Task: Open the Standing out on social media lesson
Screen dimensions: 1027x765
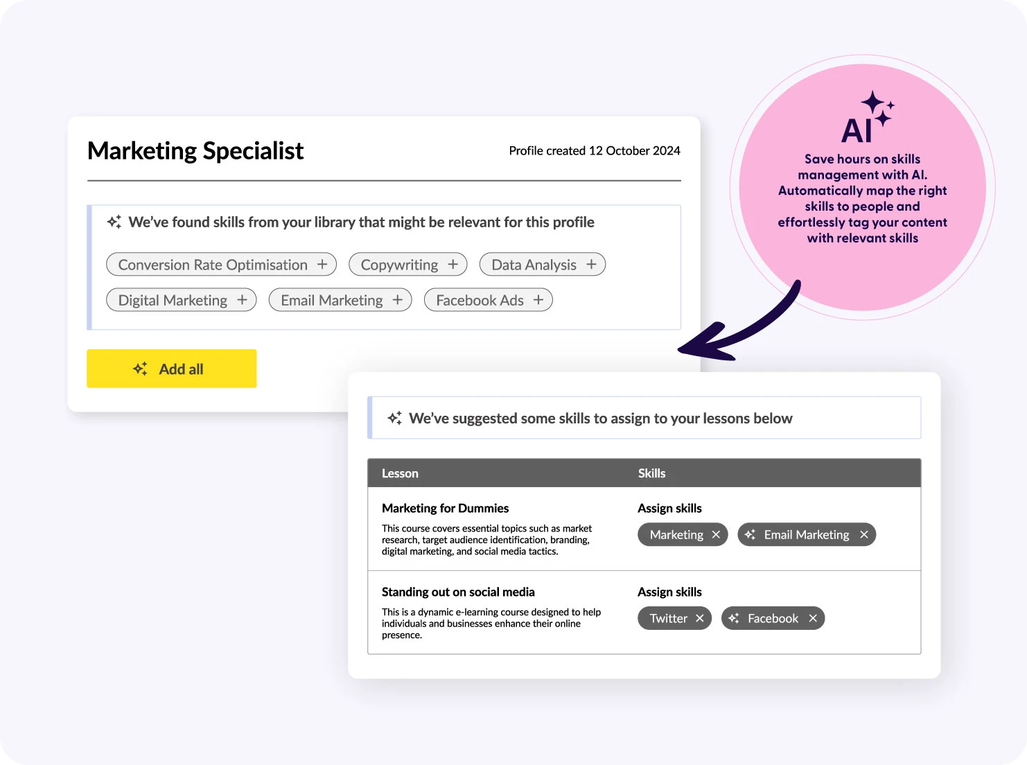Action: point(458,592)
